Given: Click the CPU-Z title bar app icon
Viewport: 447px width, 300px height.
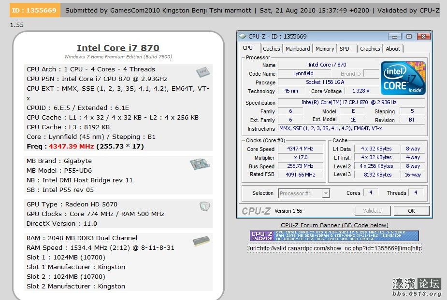Looking at the screenshot, I should 243,36.
